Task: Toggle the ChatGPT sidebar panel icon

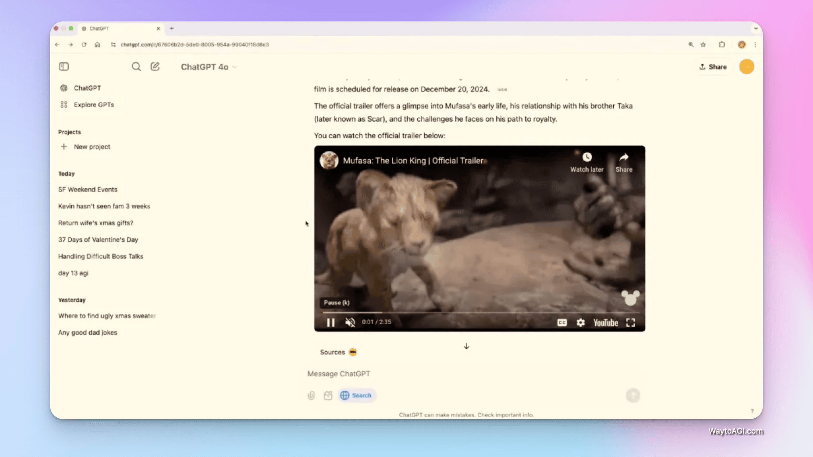Action: pyautogui.click(x=64, y=67)
